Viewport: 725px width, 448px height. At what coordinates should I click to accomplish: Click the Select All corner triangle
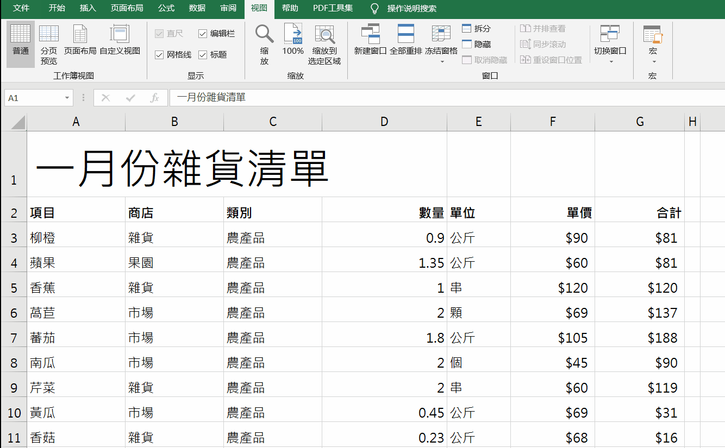tap(18, 123)
